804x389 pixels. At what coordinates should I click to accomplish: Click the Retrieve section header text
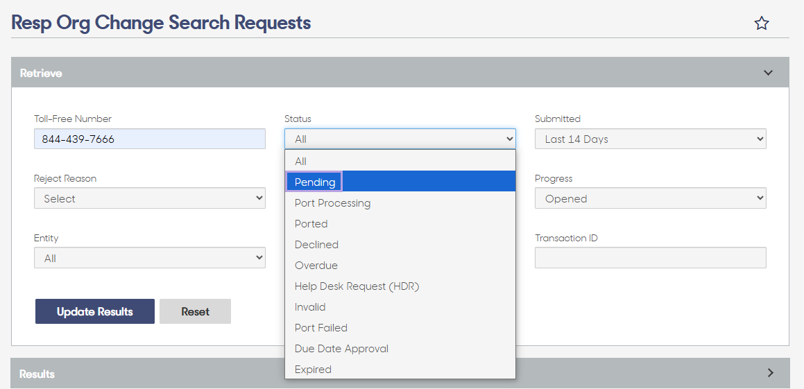point(41,73)
